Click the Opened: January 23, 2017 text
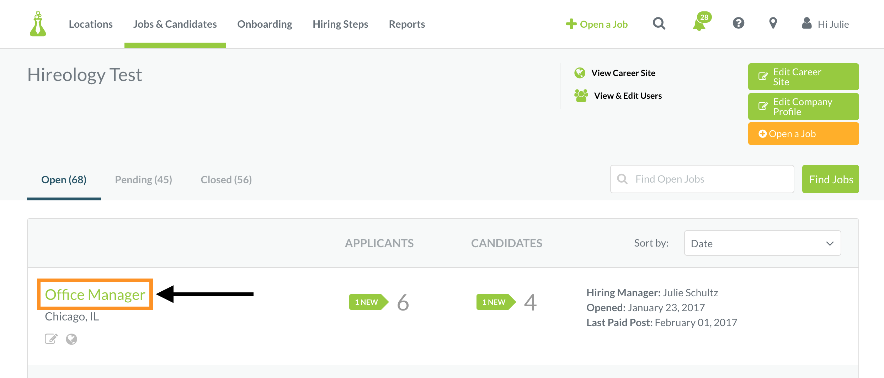 point(645,307)
